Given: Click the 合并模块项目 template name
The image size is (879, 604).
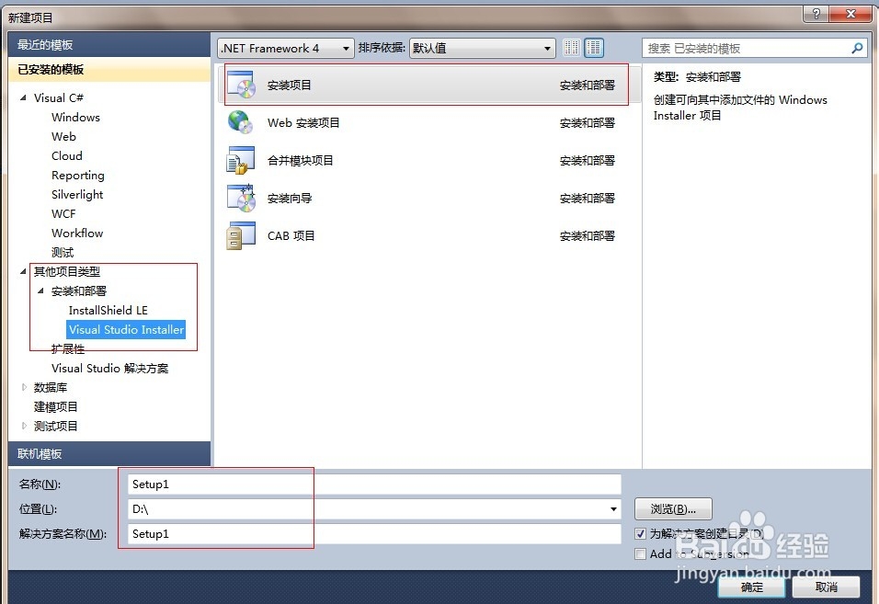Looking at the screenshot, I should (301, 160).
